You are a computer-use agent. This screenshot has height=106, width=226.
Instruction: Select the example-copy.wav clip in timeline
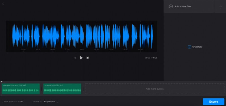21,89
